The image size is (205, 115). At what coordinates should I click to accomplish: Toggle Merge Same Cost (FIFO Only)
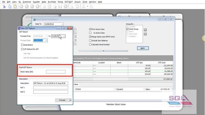(90, 37)
